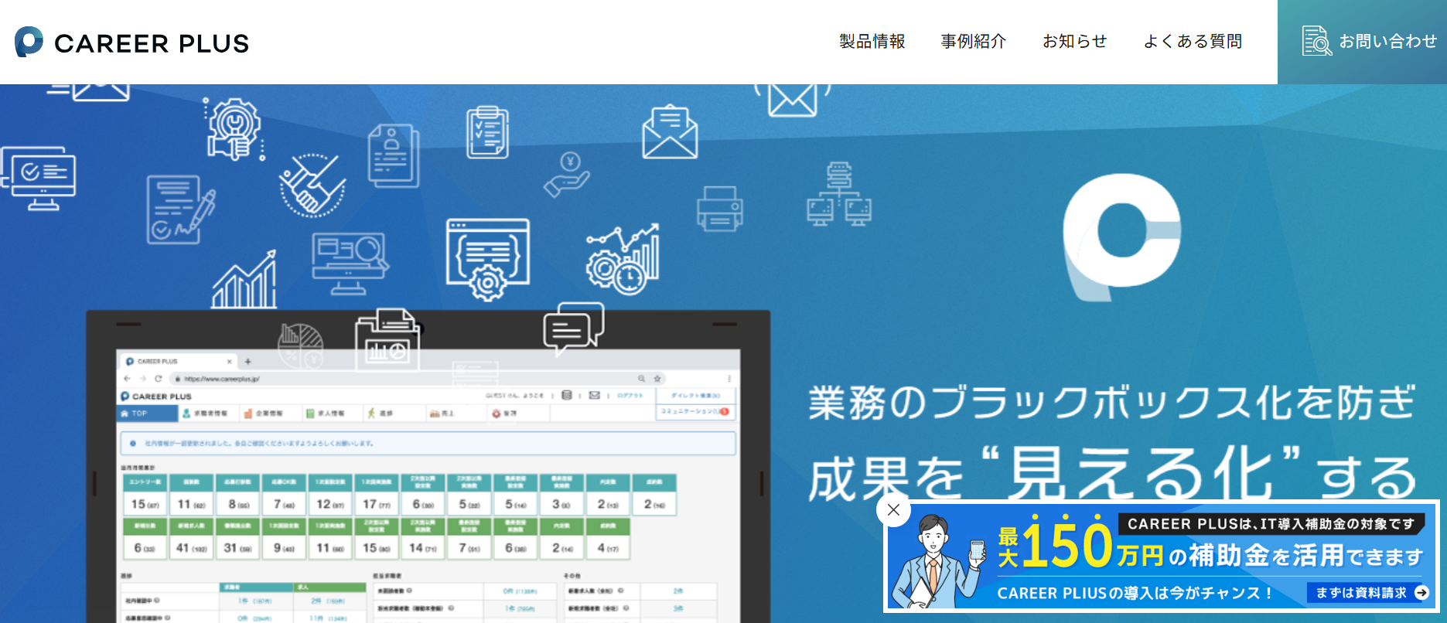Close the subsidy banner with the X button
1447x623 pixels.
pos(893,509)
